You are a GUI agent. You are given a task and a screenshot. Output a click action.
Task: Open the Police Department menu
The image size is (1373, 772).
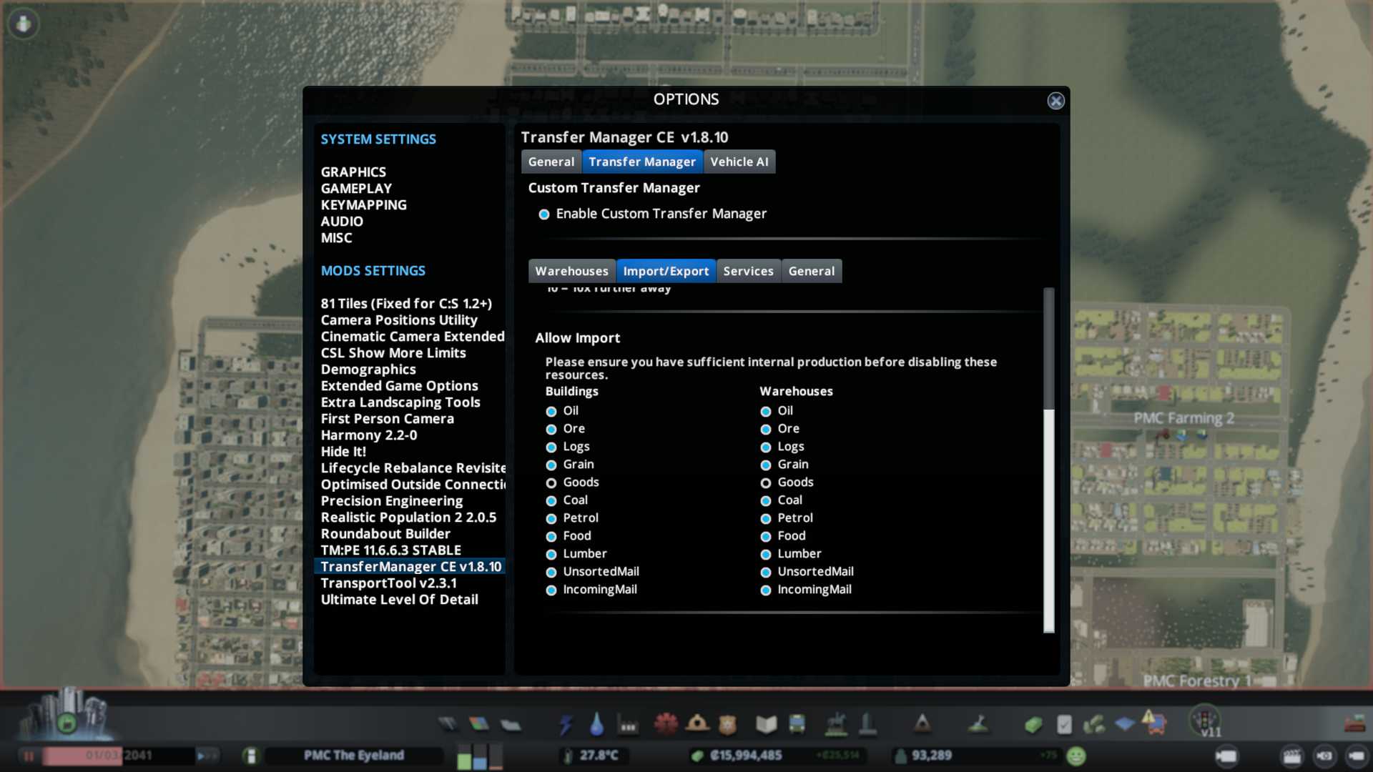[728, 725]
